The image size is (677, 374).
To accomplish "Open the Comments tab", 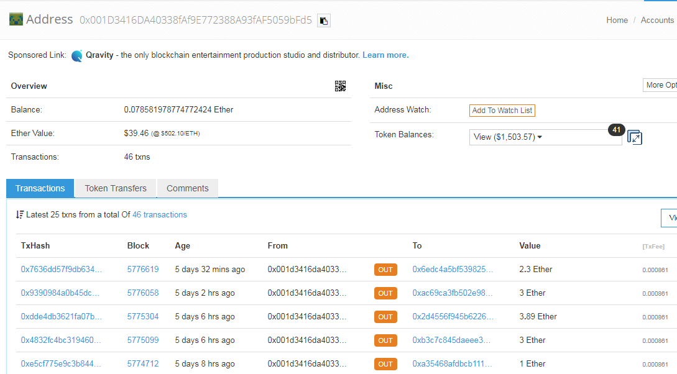I will point(187,188).
